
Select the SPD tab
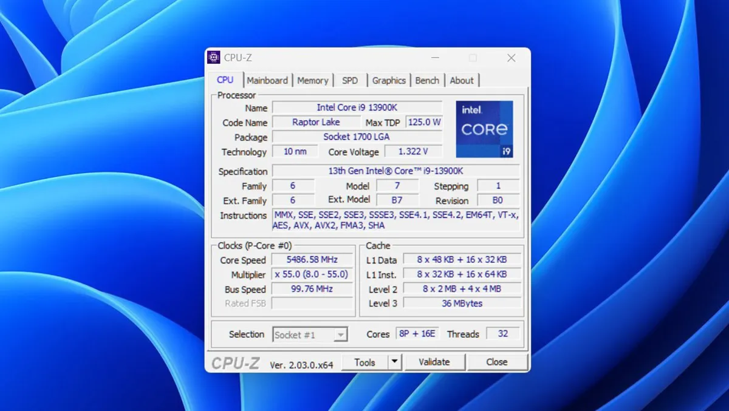pyautogui.click(x=350, y=80)
